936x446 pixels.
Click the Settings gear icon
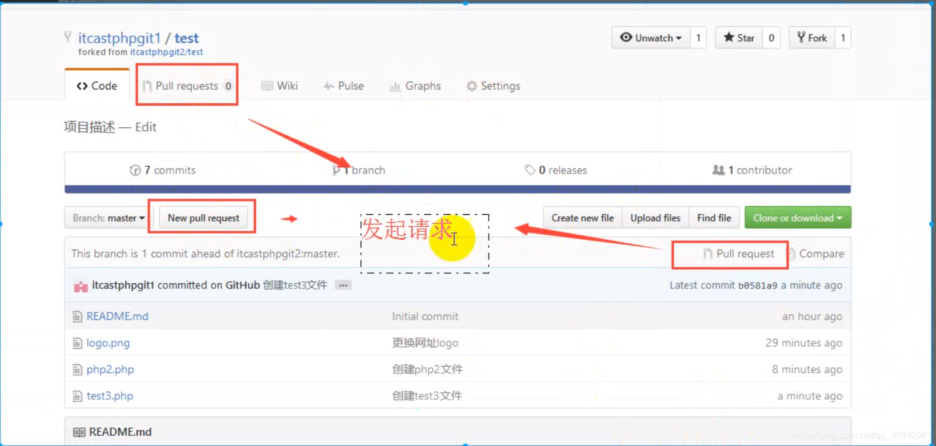(x=471, y=86)
